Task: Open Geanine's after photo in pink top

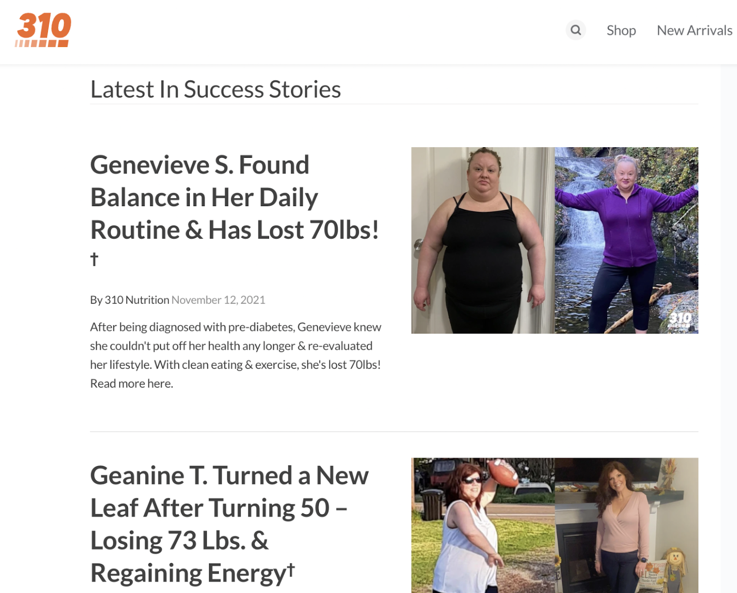Action: pyautogui.click(x=626, y=525)
